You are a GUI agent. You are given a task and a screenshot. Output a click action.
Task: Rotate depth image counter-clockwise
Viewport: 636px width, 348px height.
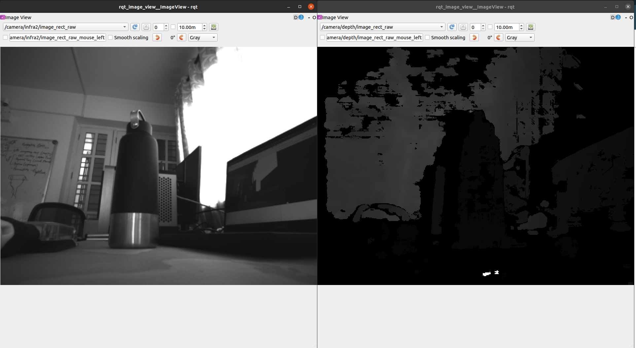pos(474,38)
